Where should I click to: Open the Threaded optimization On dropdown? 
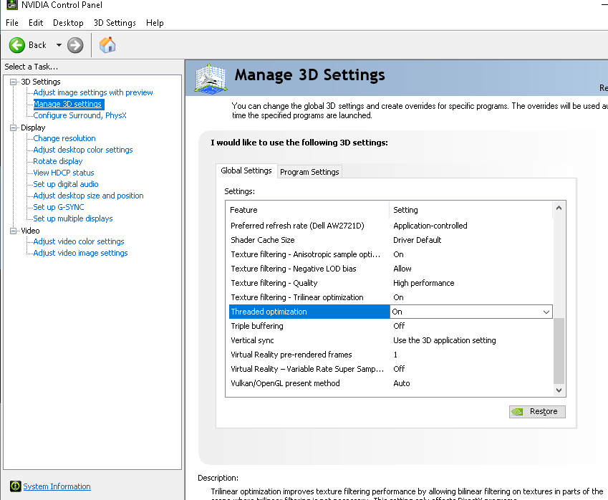pos(546,312)
